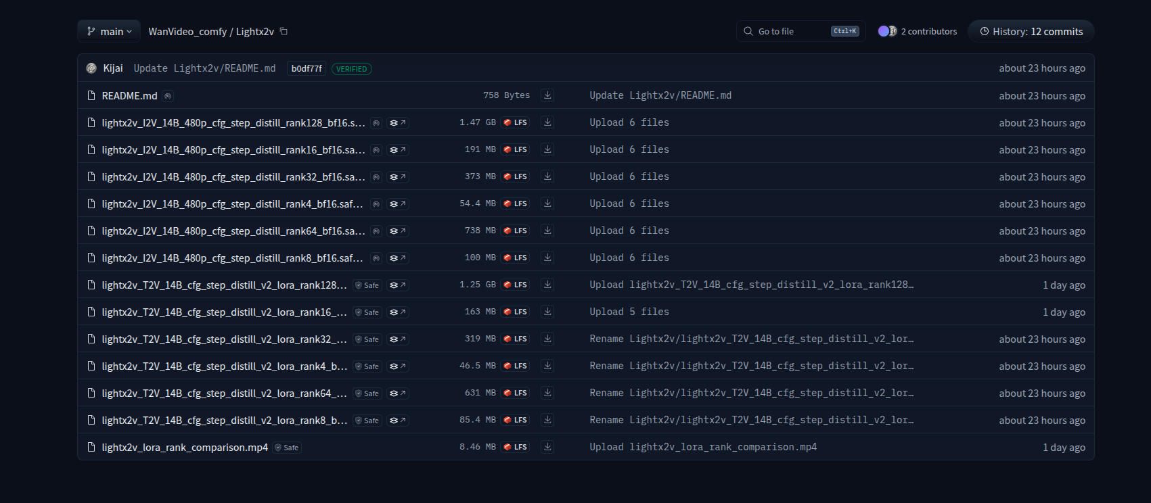
Task: Download the T2V v2 lora rank4 file
Action: 547,366
